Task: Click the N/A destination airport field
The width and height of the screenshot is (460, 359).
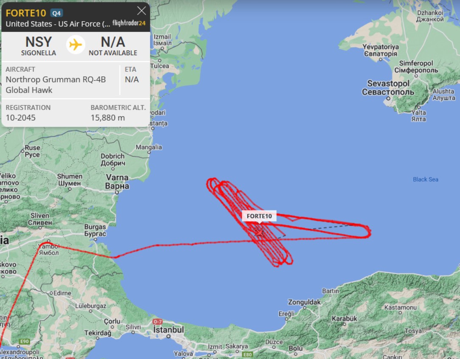Action: pyautogui.click(x=113, y=46)
